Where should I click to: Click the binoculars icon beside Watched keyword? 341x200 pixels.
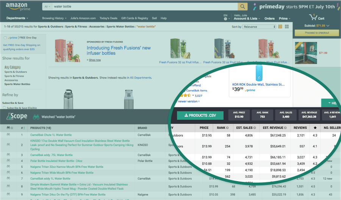pyautogui.click(x=36, y=117)
